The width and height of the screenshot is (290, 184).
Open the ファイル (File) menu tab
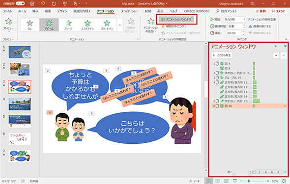pyautogui.click(x=7, y=11)
